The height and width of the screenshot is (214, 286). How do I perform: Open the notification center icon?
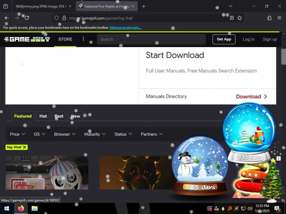(x=277, y=208)
